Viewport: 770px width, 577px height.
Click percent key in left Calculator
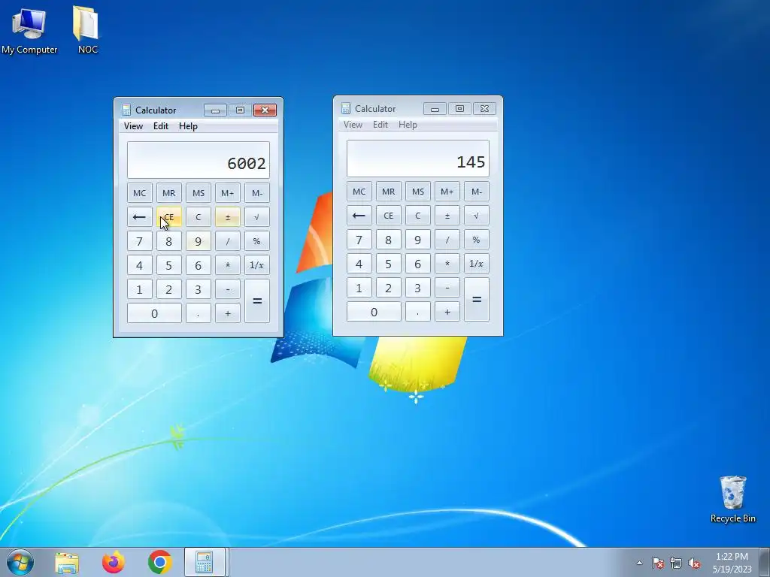click(x=257, y=241)
